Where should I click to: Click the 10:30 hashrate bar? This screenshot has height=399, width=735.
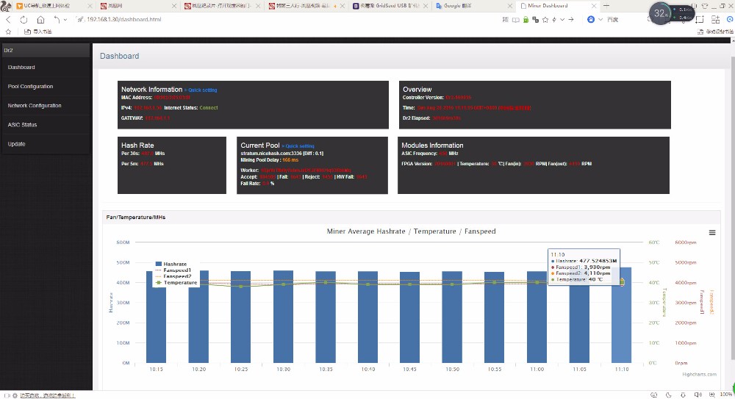(x=283, y=316)
